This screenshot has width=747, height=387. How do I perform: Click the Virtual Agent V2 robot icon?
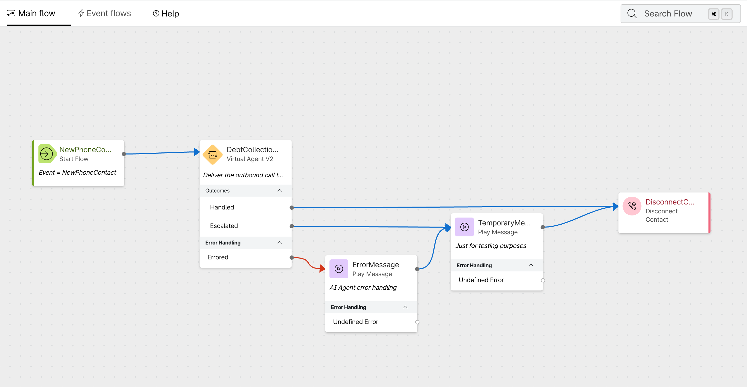tap(213, 155)
